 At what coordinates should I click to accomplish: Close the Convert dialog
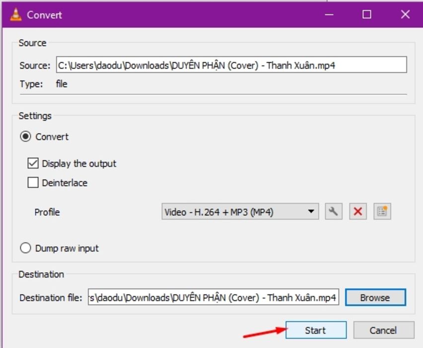tap(405, 14)
